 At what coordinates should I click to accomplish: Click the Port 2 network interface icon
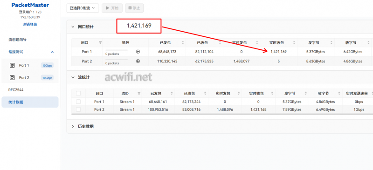[12, 77]
